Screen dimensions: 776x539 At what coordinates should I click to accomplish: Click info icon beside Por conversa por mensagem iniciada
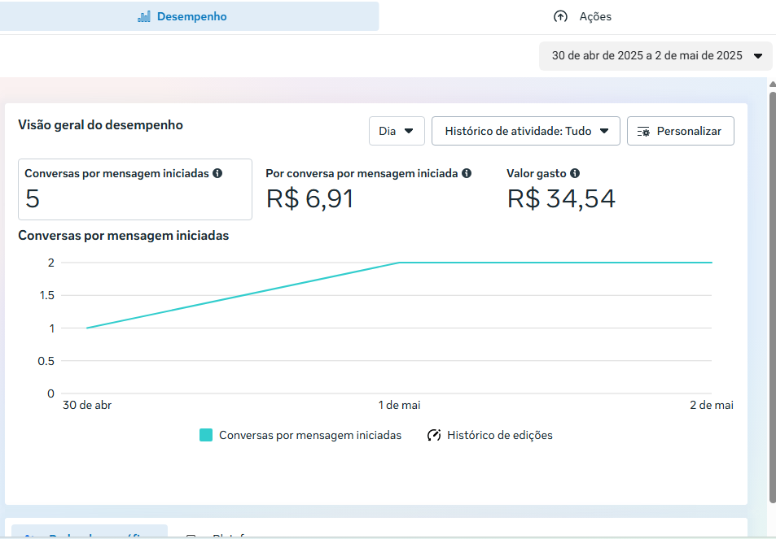pyautogui.click(x=467, y=173)
